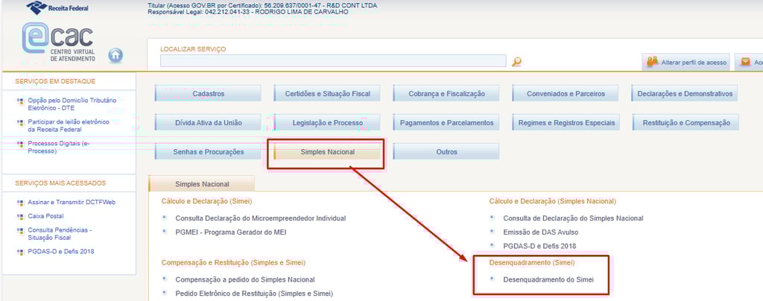Screen dimensions: 763x301
Task: Open the Outros category
Action: coord(446,152)
